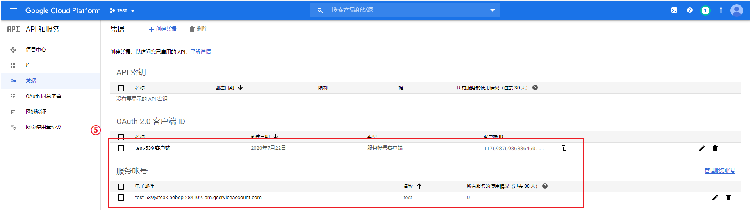Screen dimensions: 750x210
Task: Delete service account with trash icon
Action: coord(729,198)
